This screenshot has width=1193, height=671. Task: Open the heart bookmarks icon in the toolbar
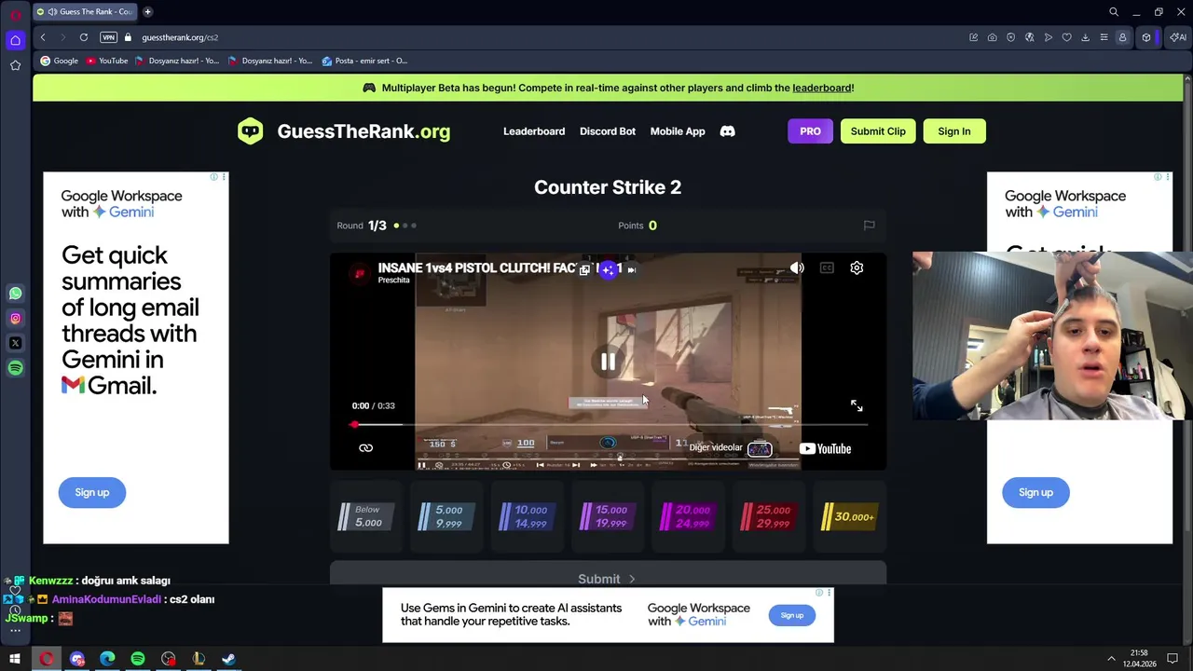click(x=1066, y=37)
